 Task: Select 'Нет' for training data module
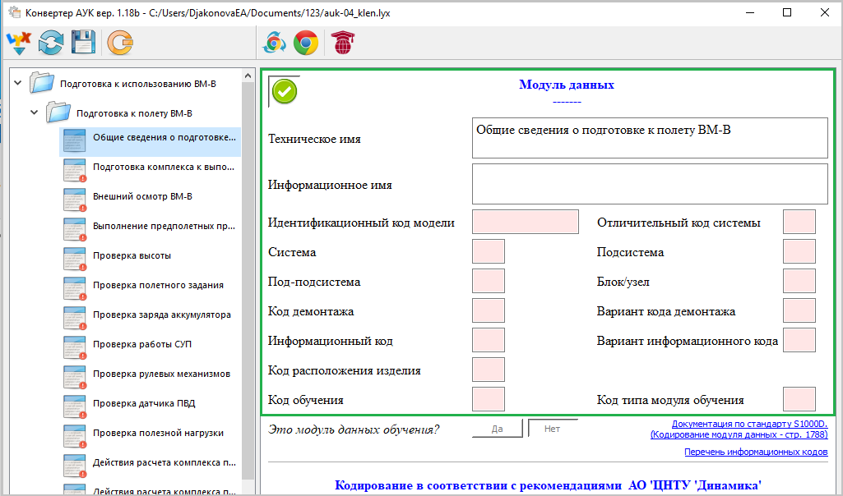tap(552, 429)
